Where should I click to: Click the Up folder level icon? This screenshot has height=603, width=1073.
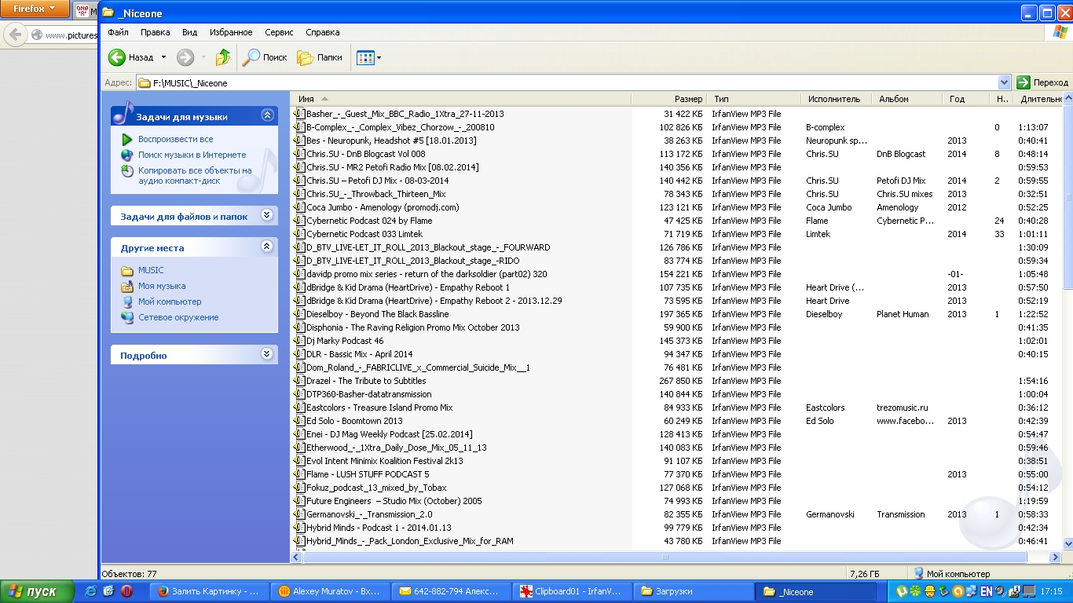(223, 57)
